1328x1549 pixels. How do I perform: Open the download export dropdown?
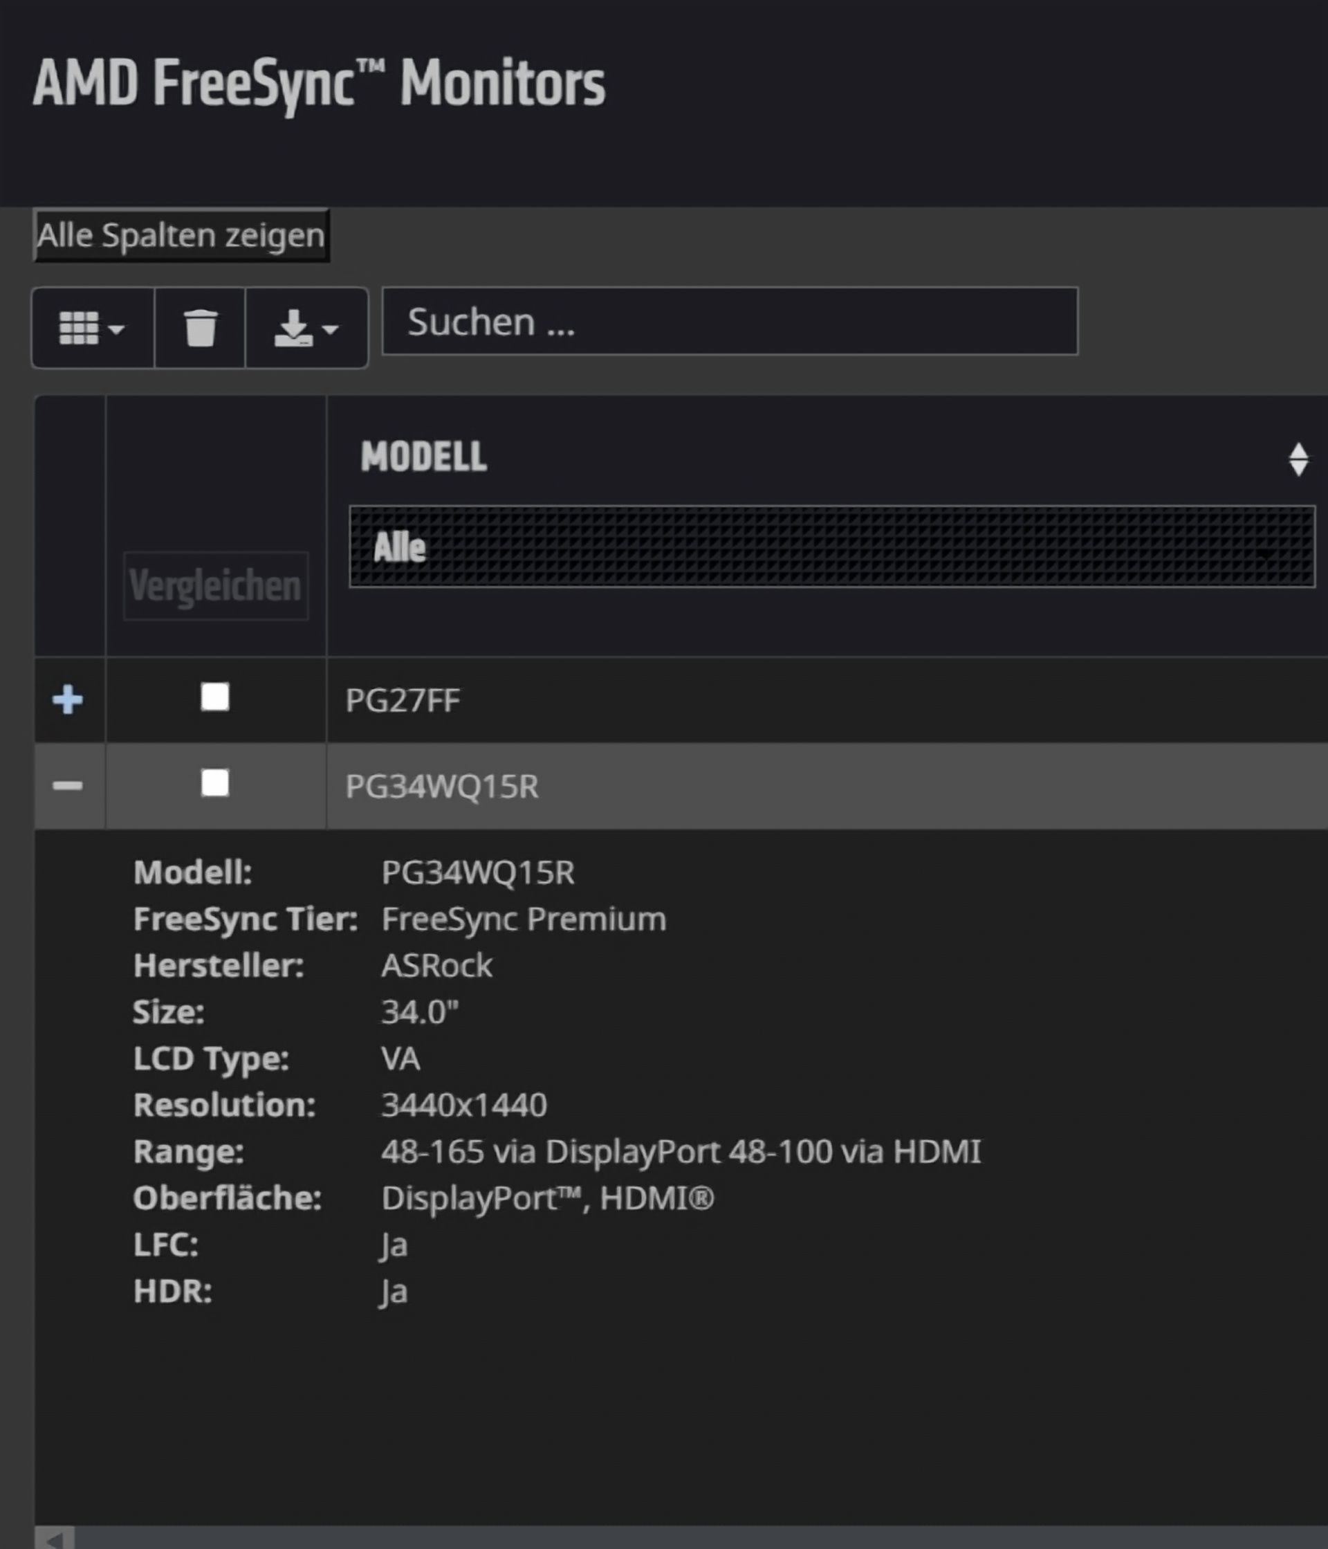pyautogui.click(x=306, y=327)
